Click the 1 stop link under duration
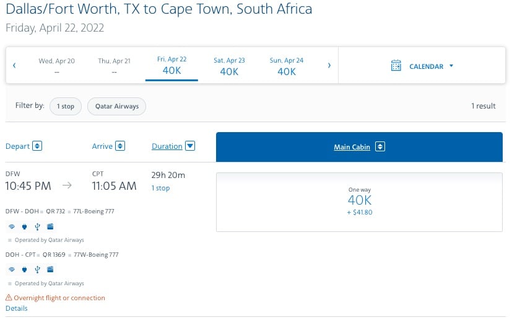Screen dimensions: 512x325 [160, 188]
